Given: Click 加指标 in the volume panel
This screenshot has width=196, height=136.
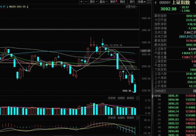Looking at the screenshot, I should (121, 98).
